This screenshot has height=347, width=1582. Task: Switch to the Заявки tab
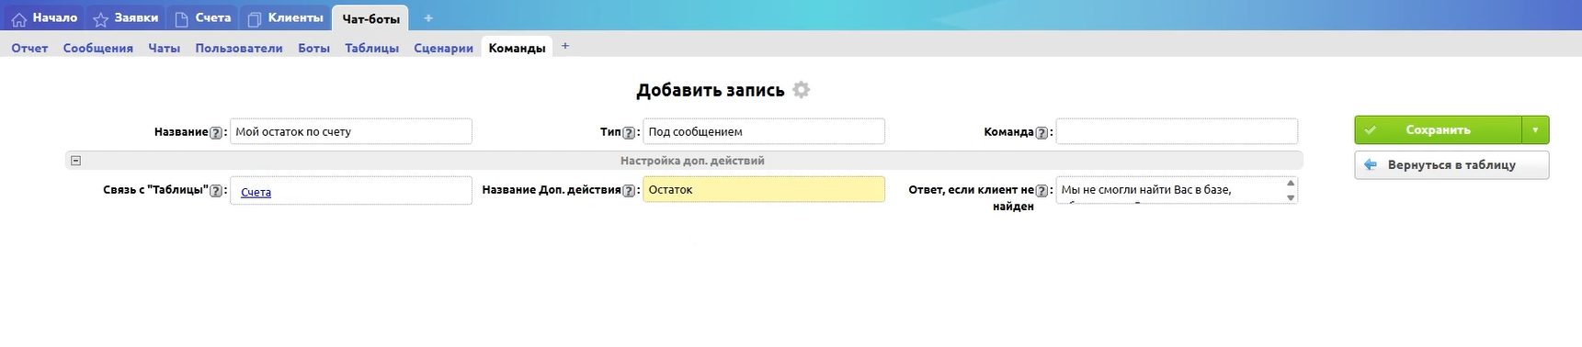point(126,17)
